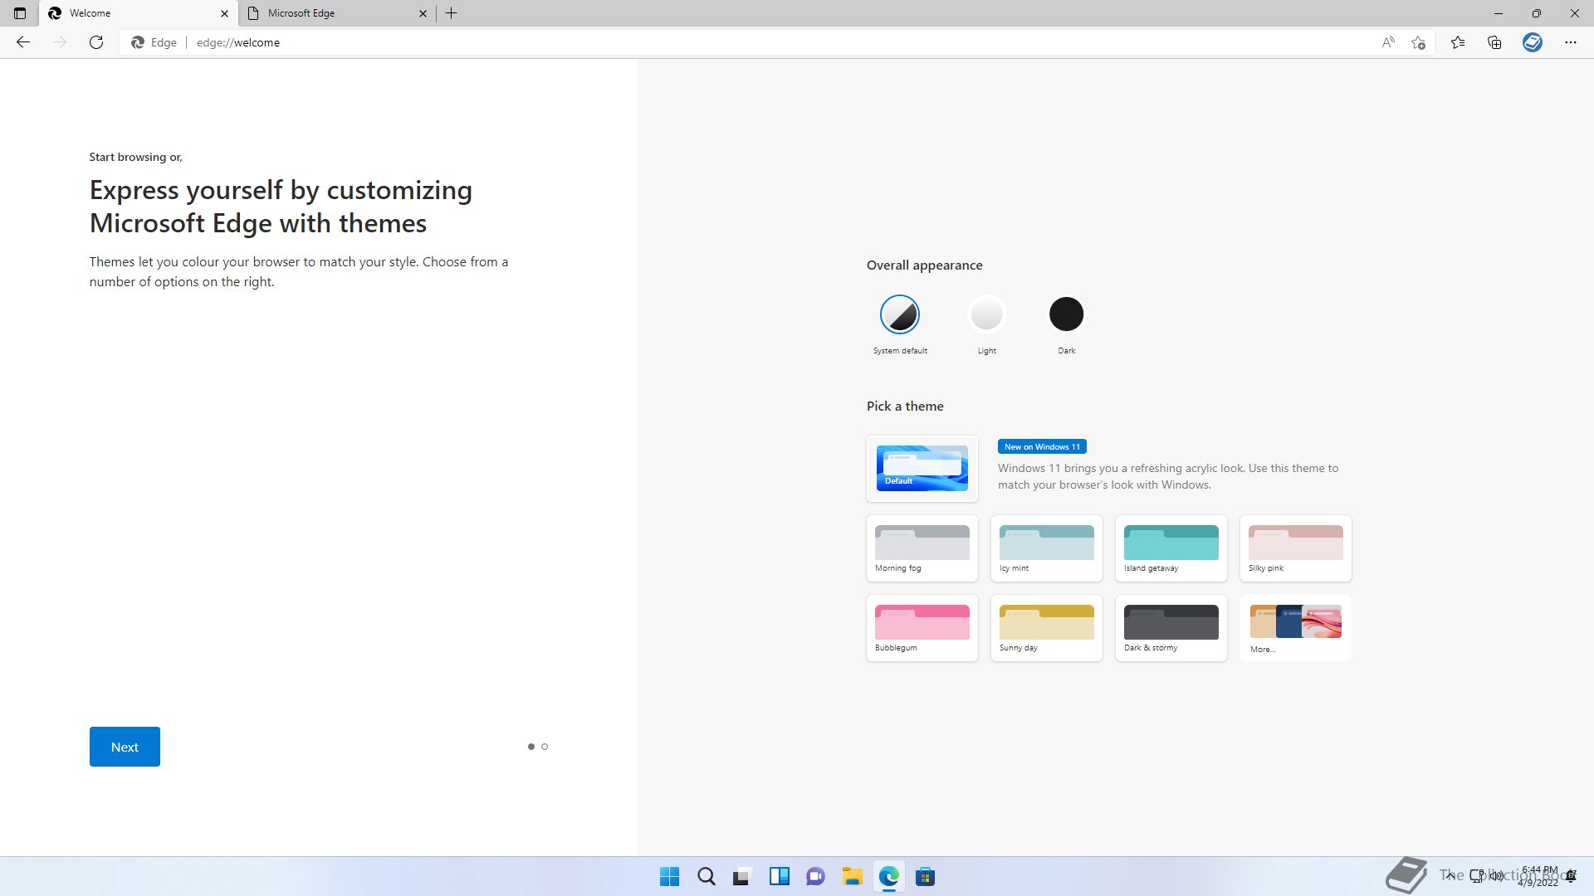The height and width of the screenshot is (896, 1594).
Task: Go back using the back arrow
Action: (23, 42)
